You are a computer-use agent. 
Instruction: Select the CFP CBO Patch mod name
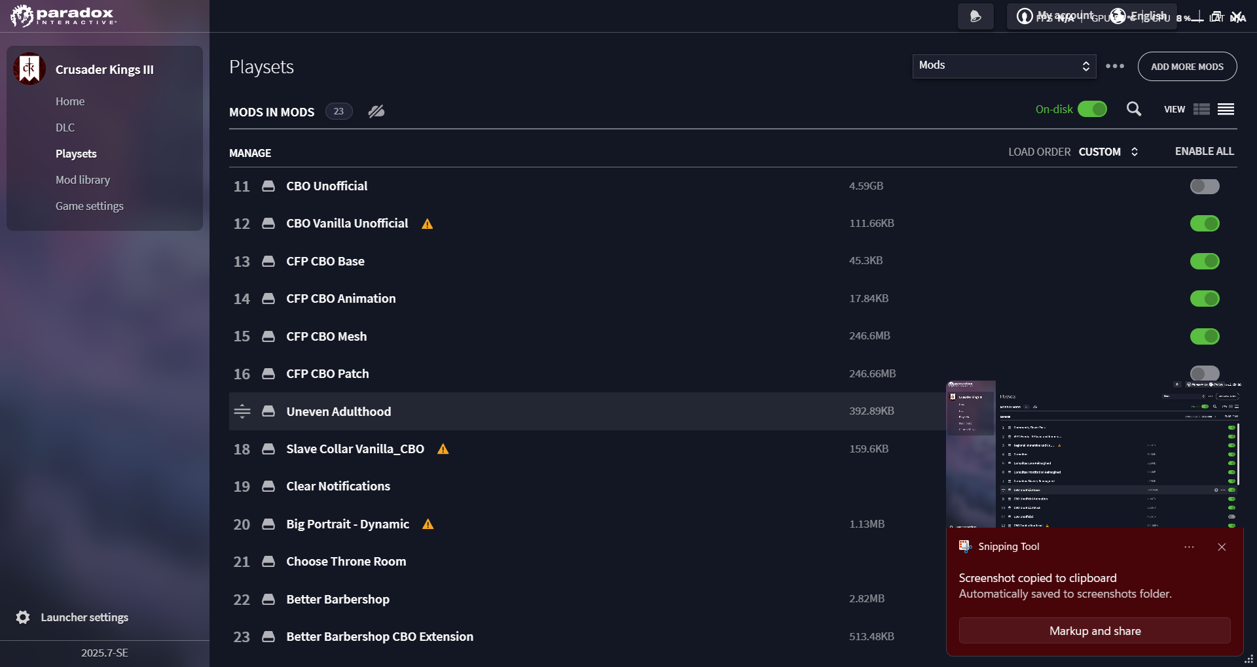pos(328,374)
